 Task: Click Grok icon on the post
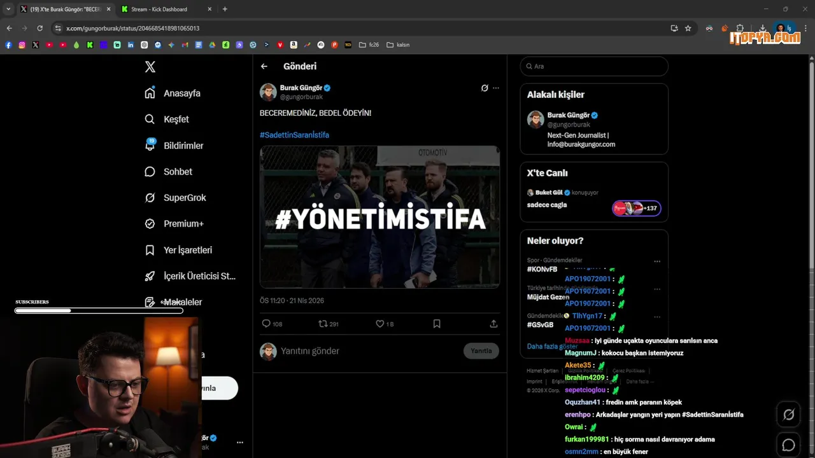(x=485, y=88)
